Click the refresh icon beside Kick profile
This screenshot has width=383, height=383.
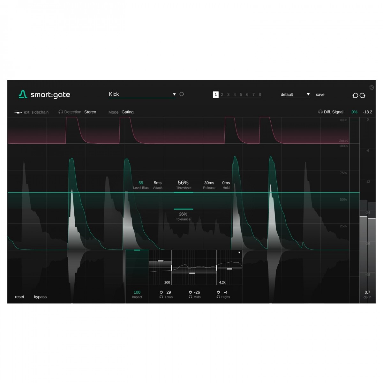pyautogui.click(x=182, y=94)
